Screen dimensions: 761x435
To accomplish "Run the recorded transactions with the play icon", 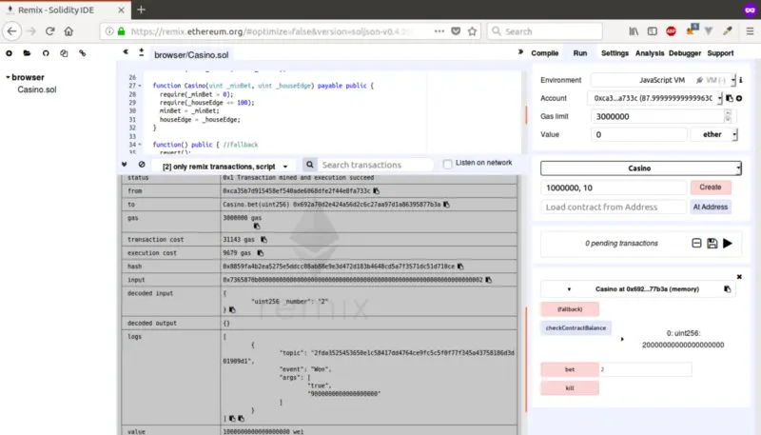I will (x=728, y=244).
